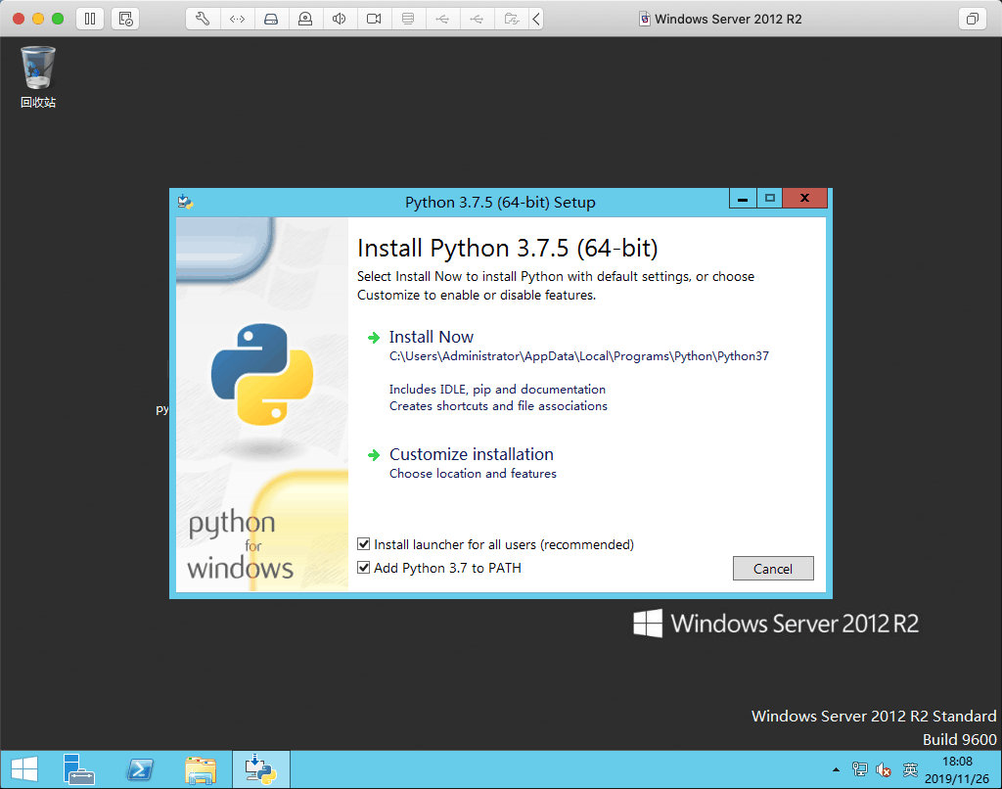
Task: Select Python installer taskbar item
Action: click(260, 769)
